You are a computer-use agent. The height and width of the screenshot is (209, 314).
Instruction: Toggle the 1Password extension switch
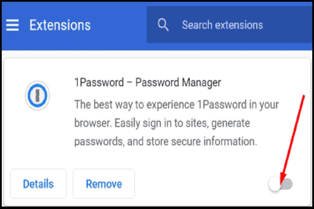coord(281,184)
